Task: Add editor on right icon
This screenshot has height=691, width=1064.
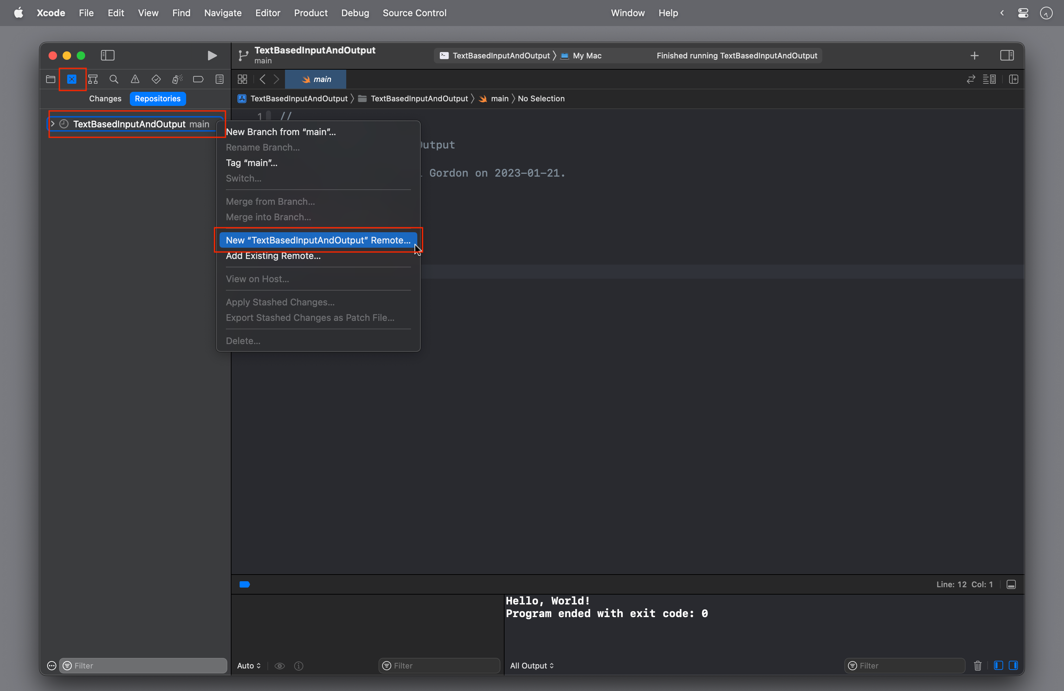Action: tap(1013, 79)
